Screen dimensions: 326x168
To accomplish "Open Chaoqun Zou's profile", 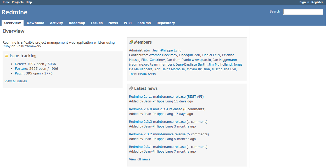I will pos(190,55).
